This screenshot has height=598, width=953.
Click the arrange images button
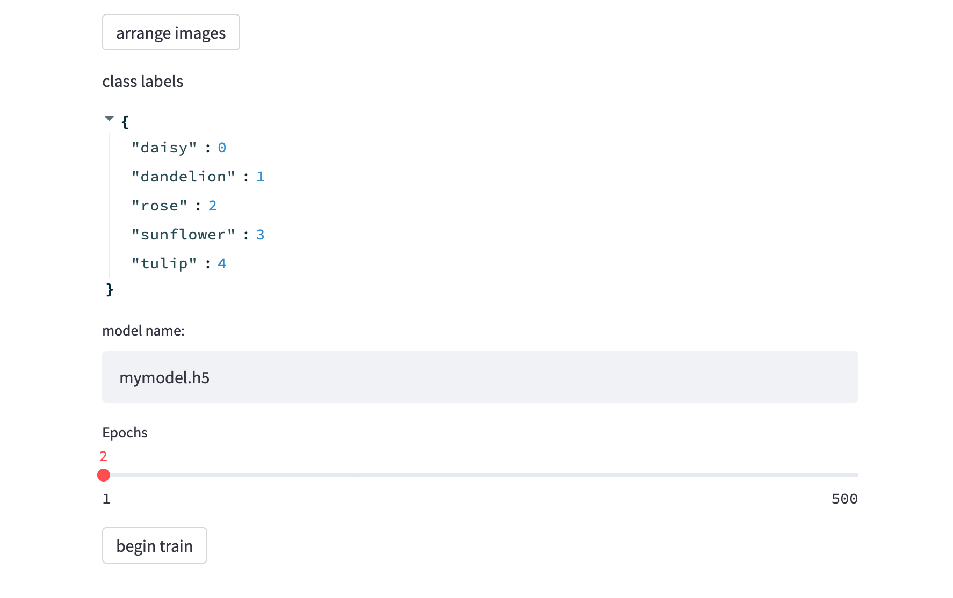170,32
